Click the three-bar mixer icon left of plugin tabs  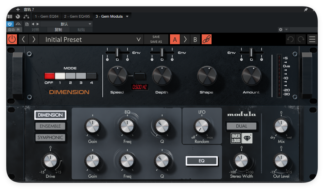pos(10,16)
